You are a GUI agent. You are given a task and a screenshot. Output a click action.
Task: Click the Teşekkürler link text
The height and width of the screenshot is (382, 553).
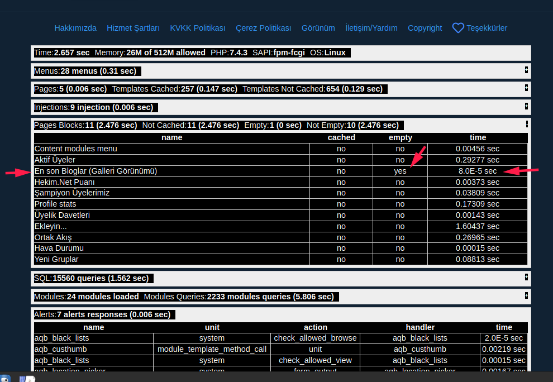point(487,28)
